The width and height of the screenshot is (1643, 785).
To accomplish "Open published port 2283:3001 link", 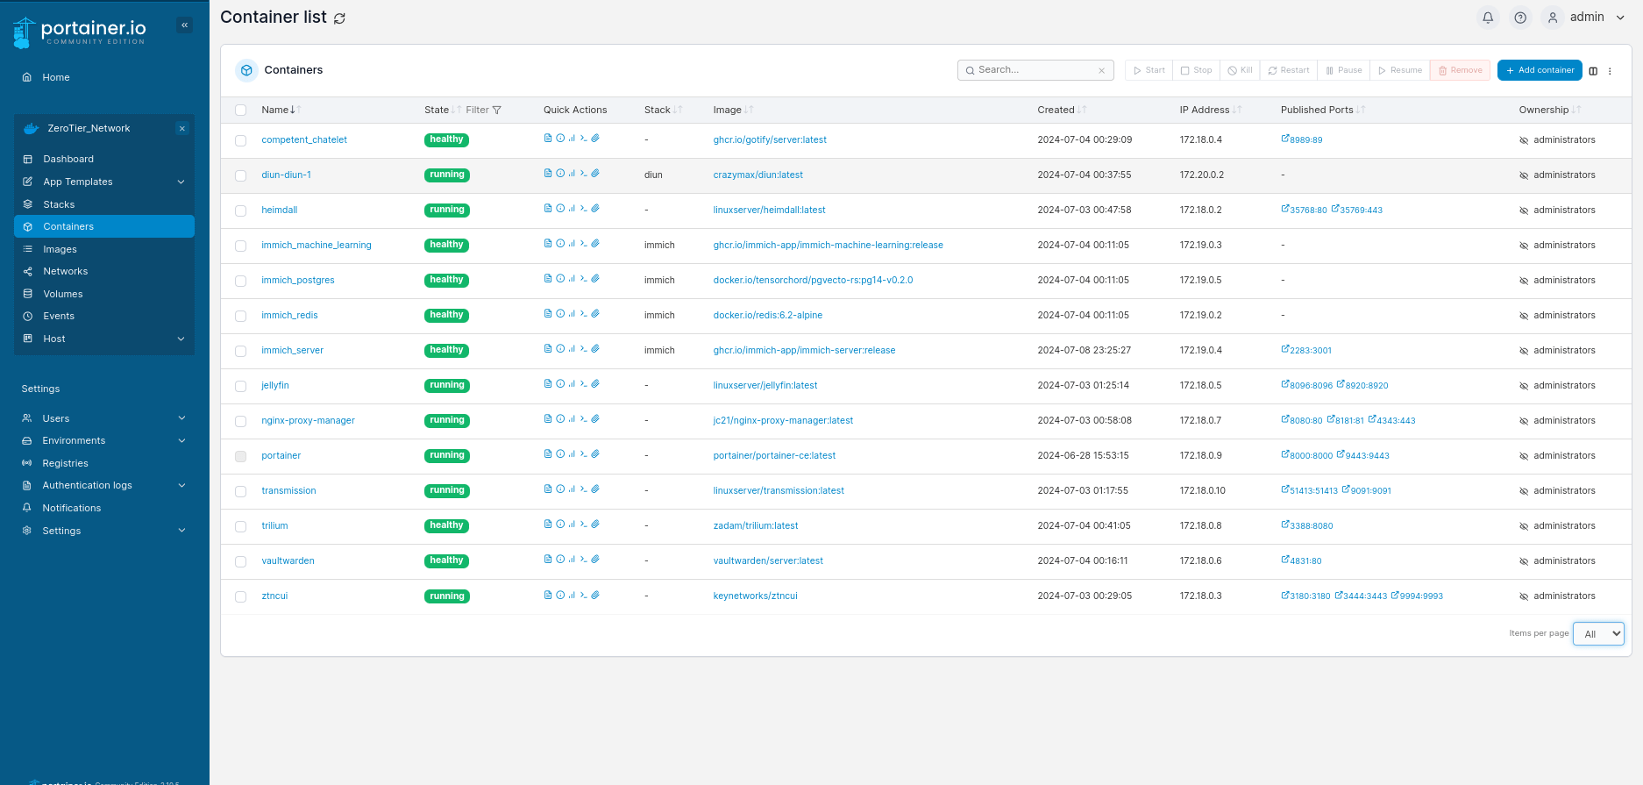I will point(1306,350).
